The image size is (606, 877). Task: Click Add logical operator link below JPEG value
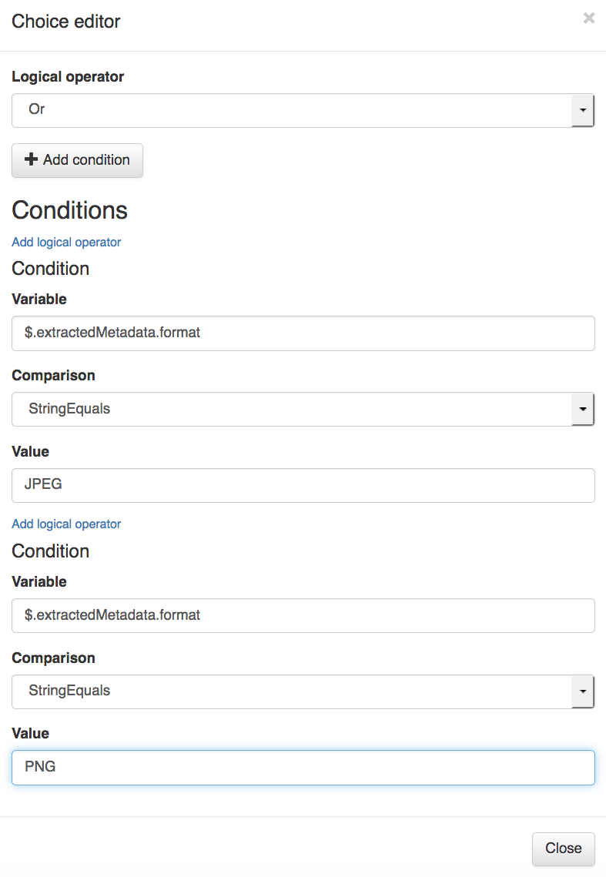[x=66, y=524]
